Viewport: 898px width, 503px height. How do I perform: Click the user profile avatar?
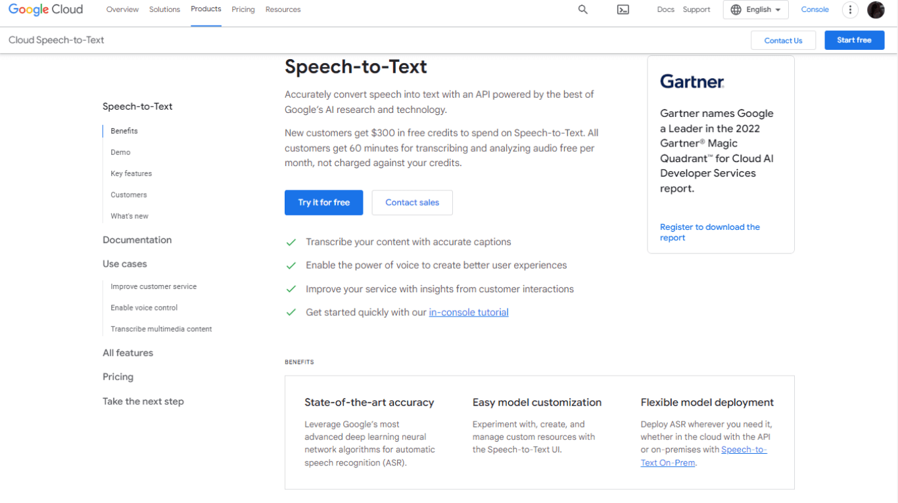pyautogui.click(x=876, y=9)
